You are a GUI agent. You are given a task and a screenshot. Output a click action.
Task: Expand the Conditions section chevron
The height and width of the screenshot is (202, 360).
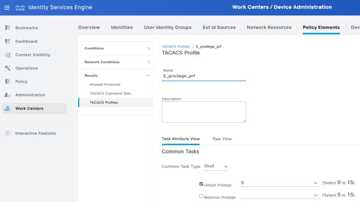[x=148, y=48]
